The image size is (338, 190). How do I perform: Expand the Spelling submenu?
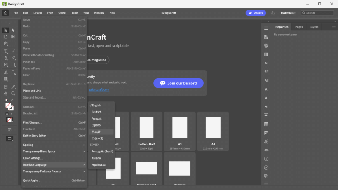coord(54,145)
